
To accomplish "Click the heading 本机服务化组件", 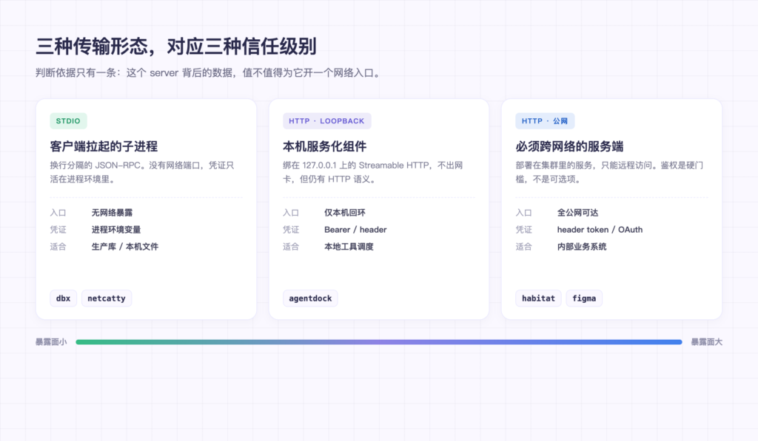I will click(x=325, y=146).
